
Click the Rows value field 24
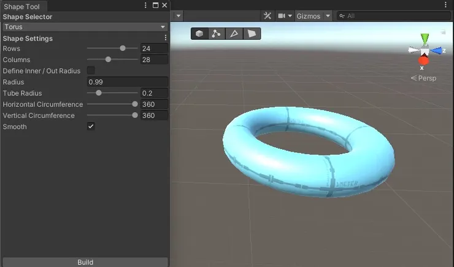point(154,48)
